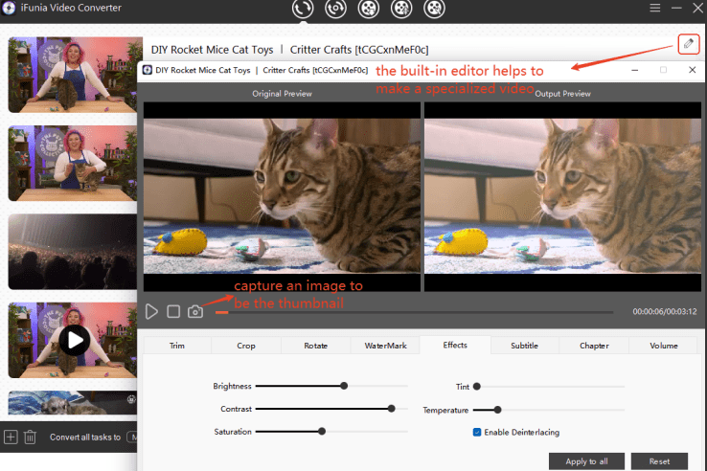Click the Temperature slider handle

pyautogui.click(x=498, y=410)
